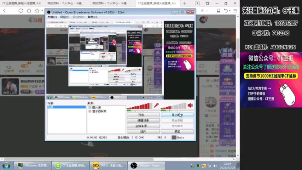Open the browser hamburger menu
The width and height of the screenshot is (302, 170).
pyautogui.click(x=235, y=11)
